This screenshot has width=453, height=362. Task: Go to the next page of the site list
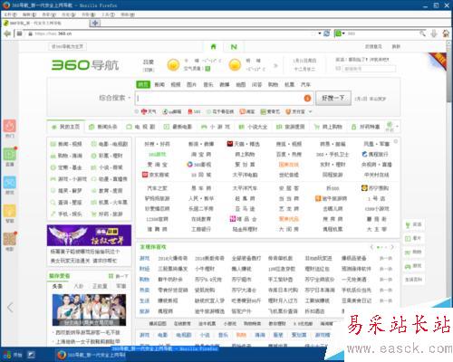click(x=392, y=247)
